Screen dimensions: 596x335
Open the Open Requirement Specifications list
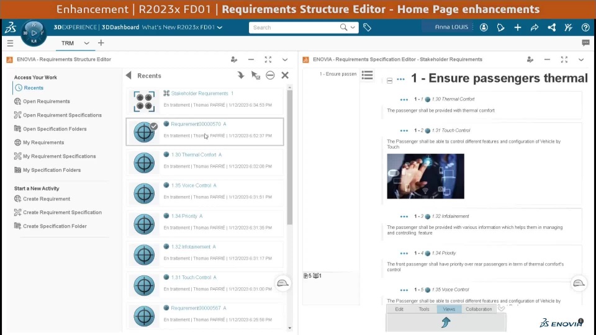tap(58, 115)
